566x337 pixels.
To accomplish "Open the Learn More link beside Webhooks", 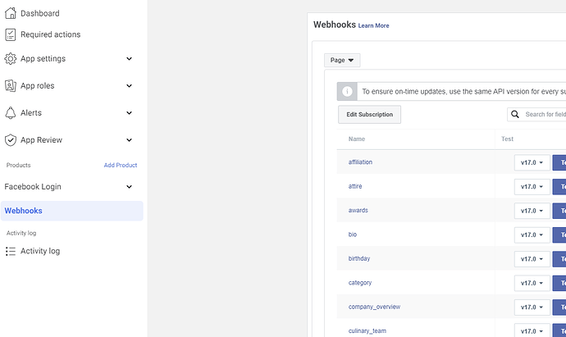I will click(373, 25).
